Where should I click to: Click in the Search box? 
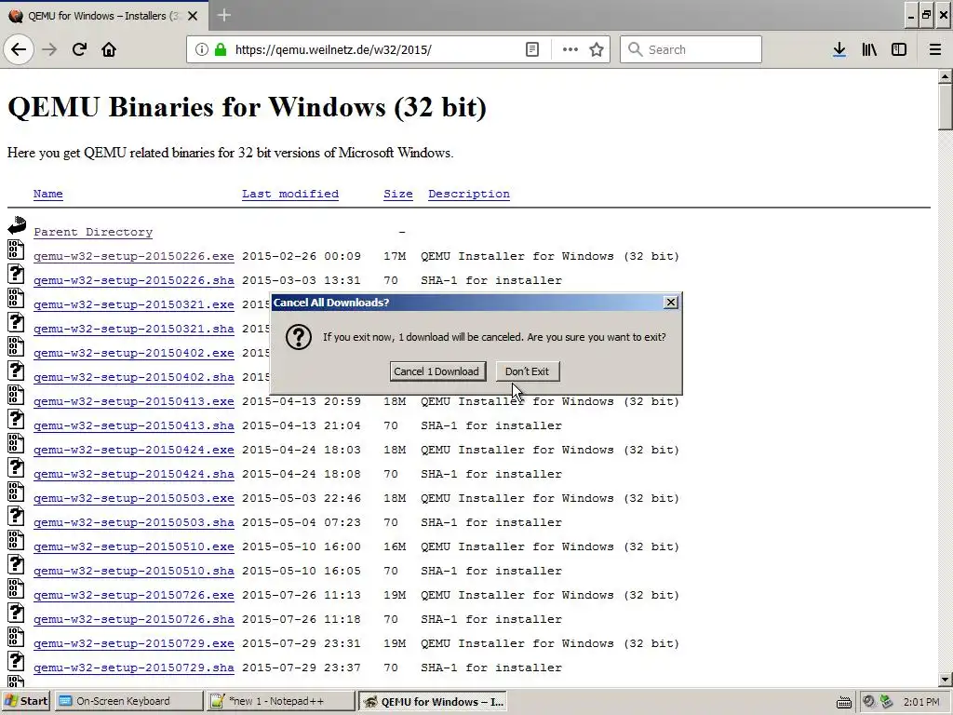click(691, 49)
